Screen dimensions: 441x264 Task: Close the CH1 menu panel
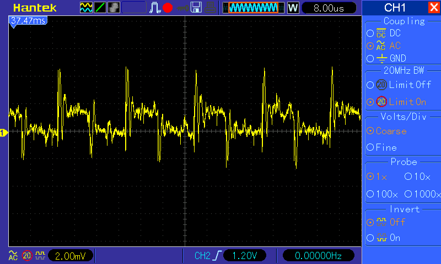click(x=434, y=7)
